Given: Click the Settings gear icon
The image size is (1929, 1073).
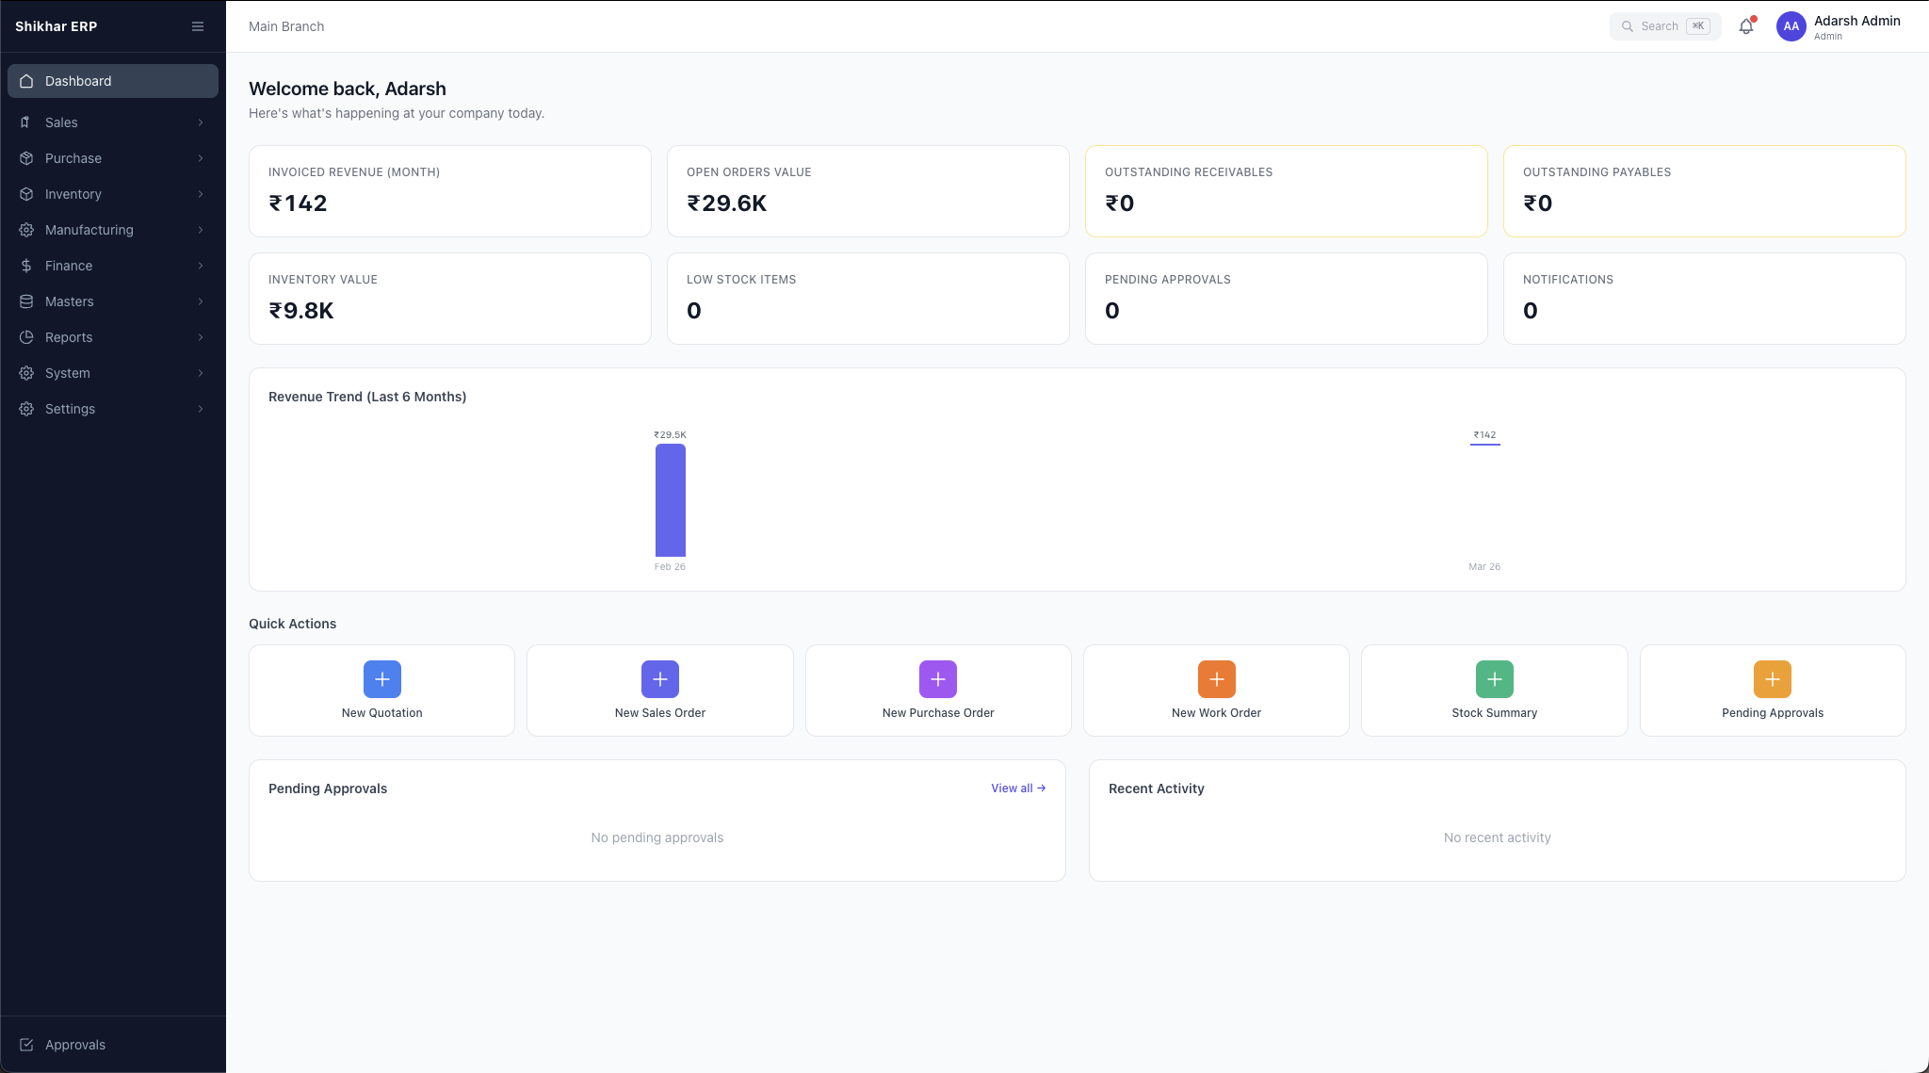Looking at the screenshot, I should pyautogui.click(x=26, y=409).
